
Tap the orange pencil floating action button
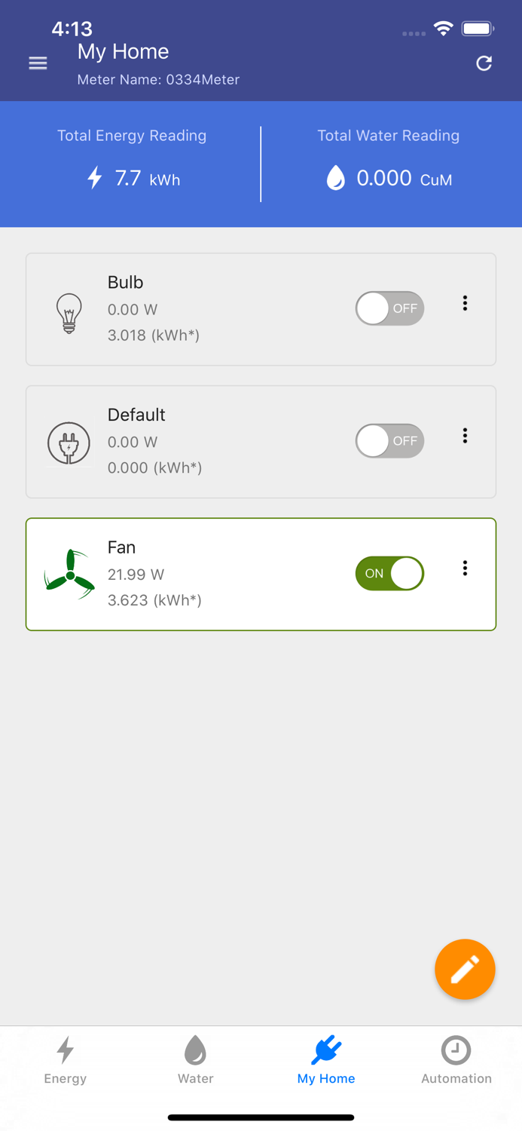(x=465, y=970)
